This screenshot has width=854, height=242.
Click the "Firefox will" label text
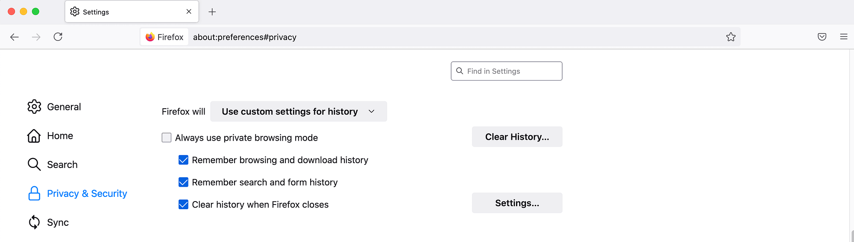point(183,112)
